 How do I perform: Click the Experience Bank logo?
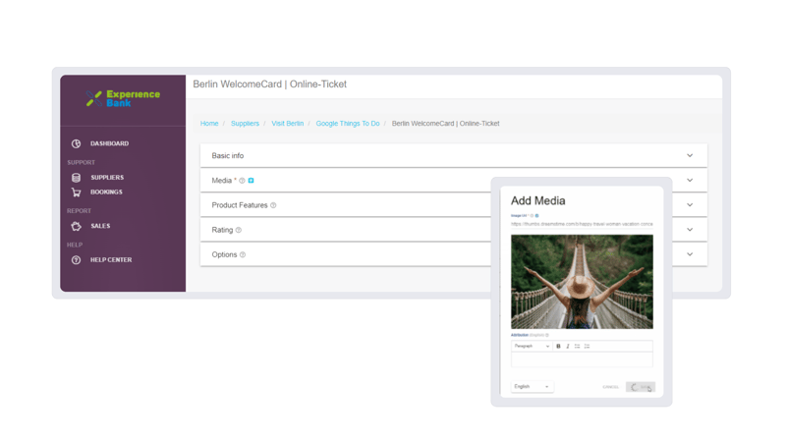(123, 97)
